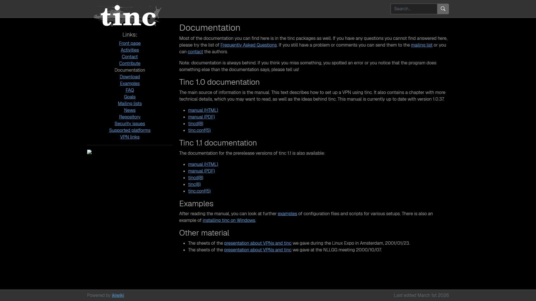
Task: Click the 'Links:' sidebar heading
Action: (130, 35)
